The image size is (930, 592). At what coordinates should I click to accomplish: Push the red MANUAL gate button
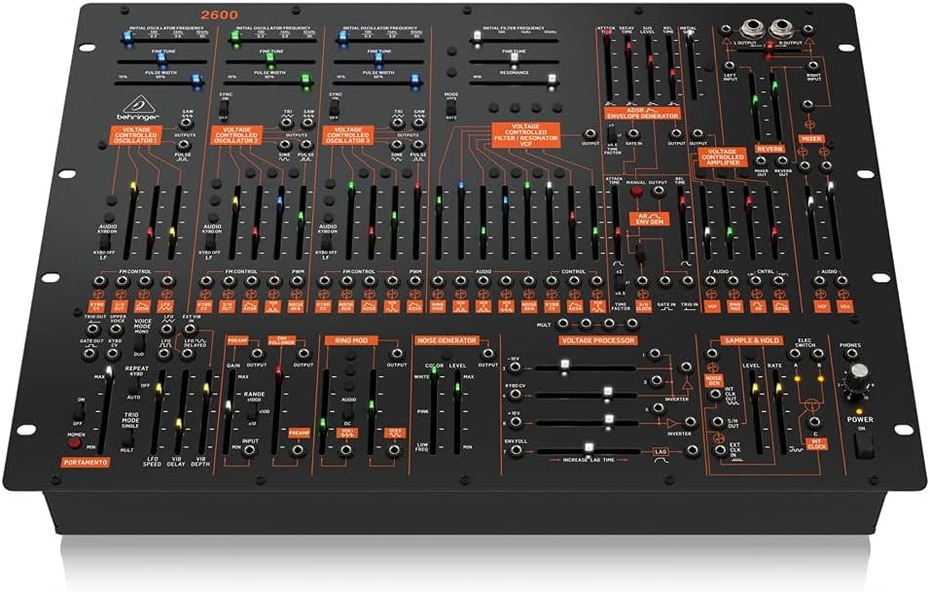pyautogui.click(x=637, y=192)
